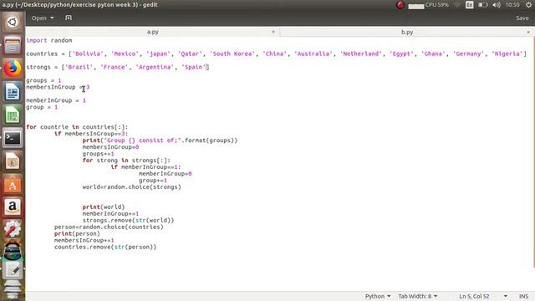Close the b.py tab
Image resolution: width=535 pixels, height=301 pixels.
(x=527, y=32)
